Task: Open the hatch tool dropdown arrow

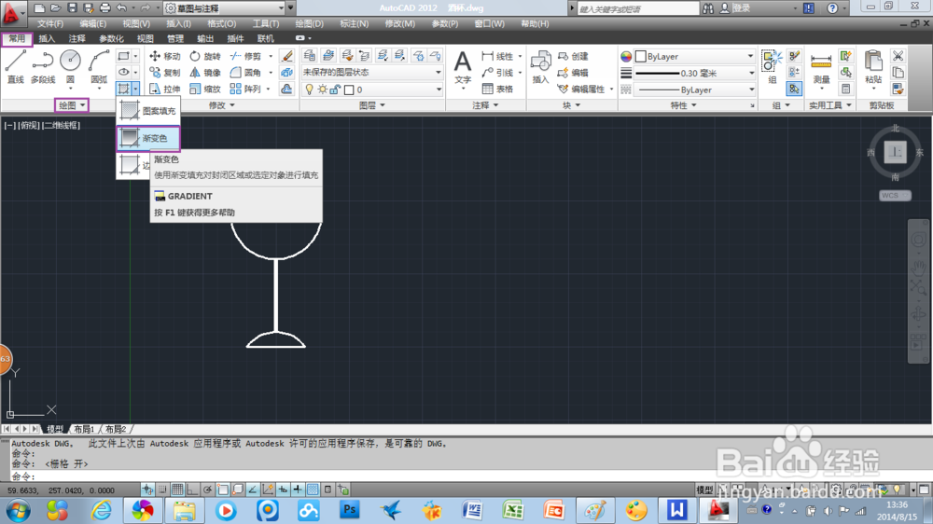Action: pyautogui.click(x=135, y=89)
